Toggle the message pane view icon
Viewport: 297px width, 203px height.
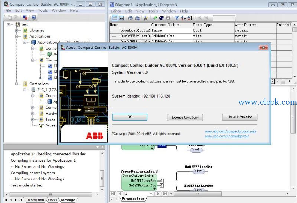click(121, 18)
